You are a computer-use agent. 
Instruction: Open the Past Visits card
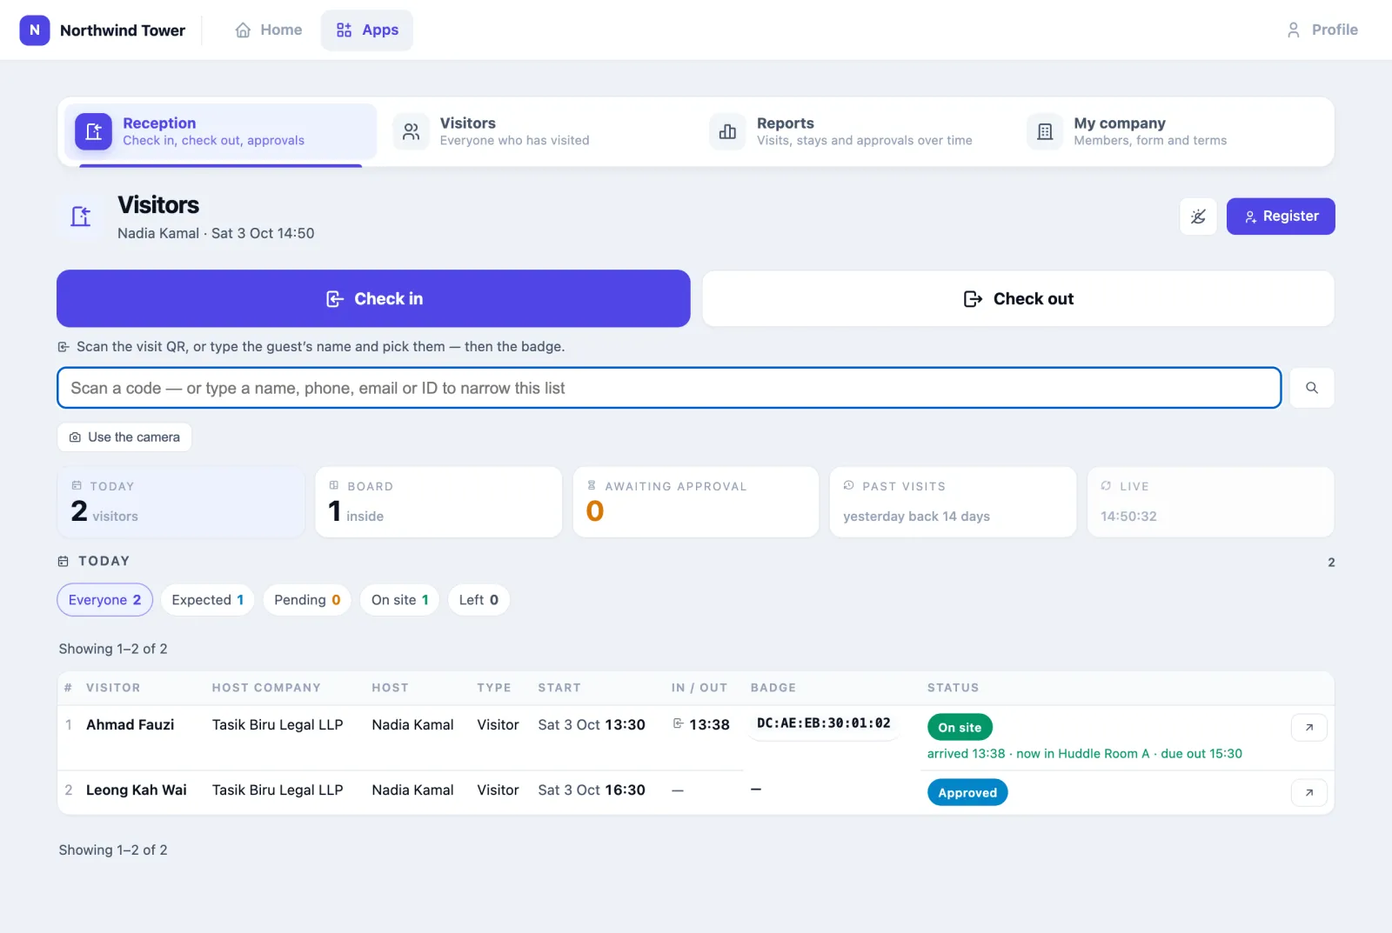click(953, 502)
